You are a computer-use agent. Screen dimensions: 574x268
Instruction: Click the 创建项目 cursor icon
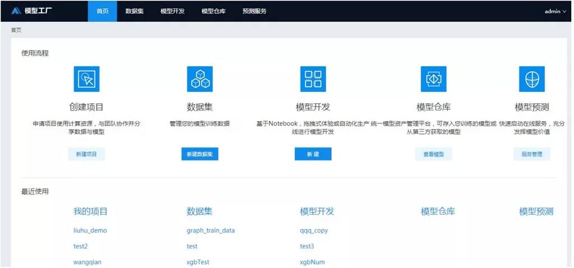[x=86, y=79]
